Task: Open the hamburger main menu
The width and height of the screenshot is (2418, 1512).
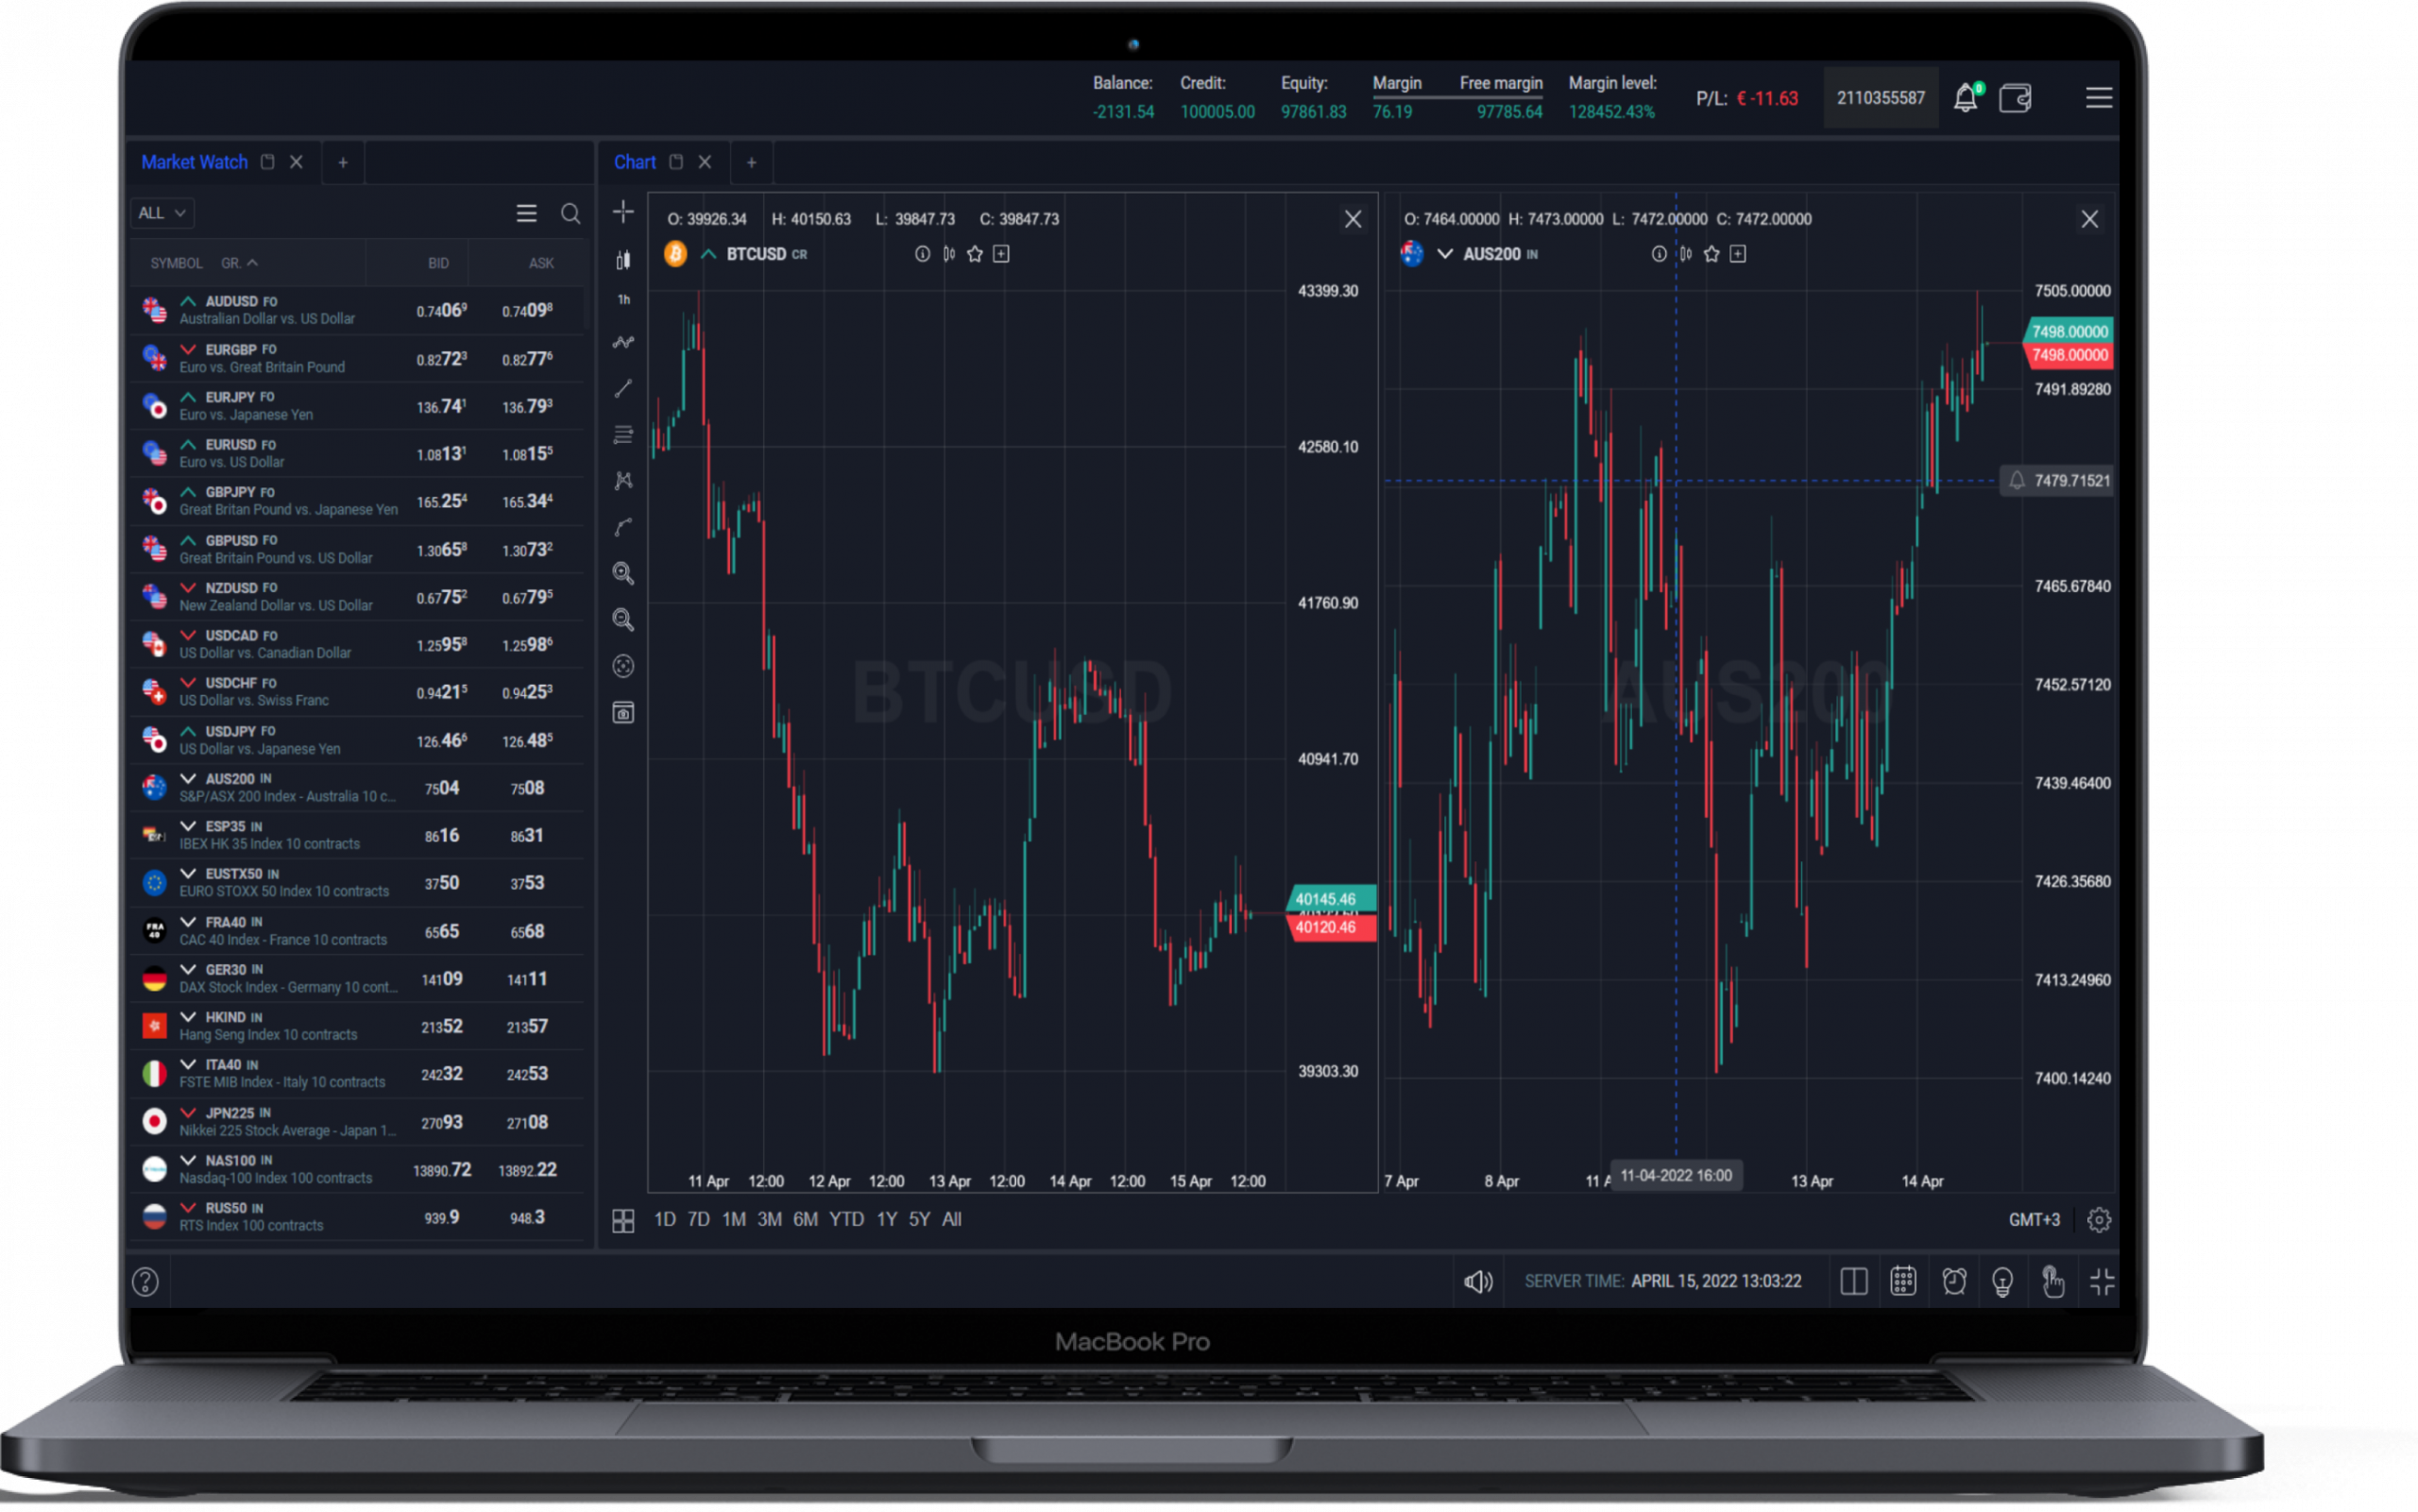Action: pyautogui.click(x=2098, y=98)
